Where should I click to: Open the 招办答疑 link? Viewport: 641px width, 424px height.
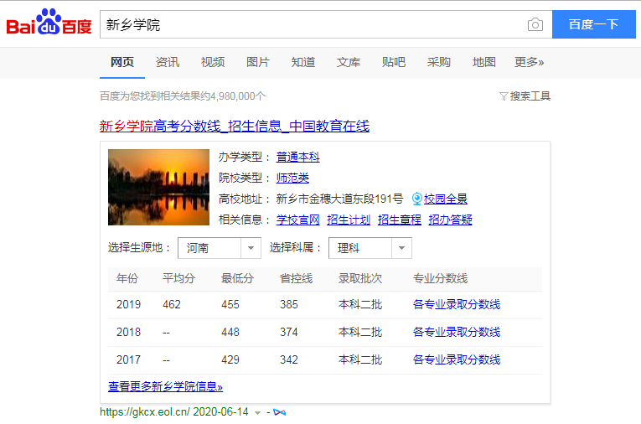pos(450,220)
